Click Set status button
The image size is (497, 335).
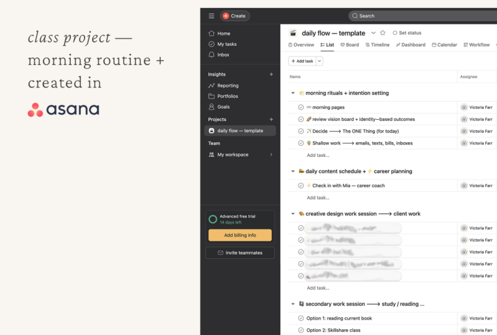407,33
